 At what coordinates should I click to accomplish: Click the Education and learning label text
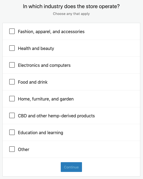pos(41,133)
